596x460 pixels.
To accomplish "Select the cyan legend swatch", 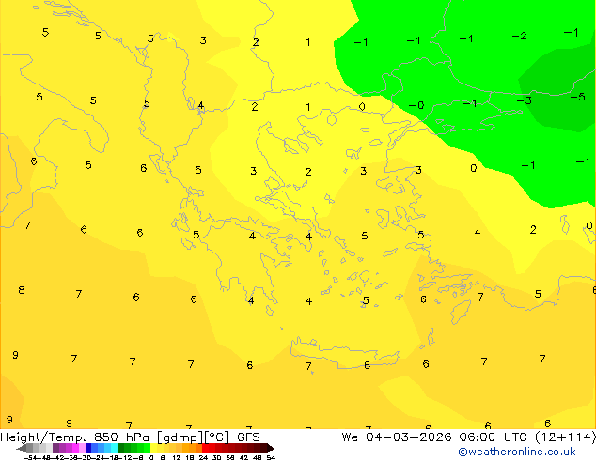I will click(114, 448).
